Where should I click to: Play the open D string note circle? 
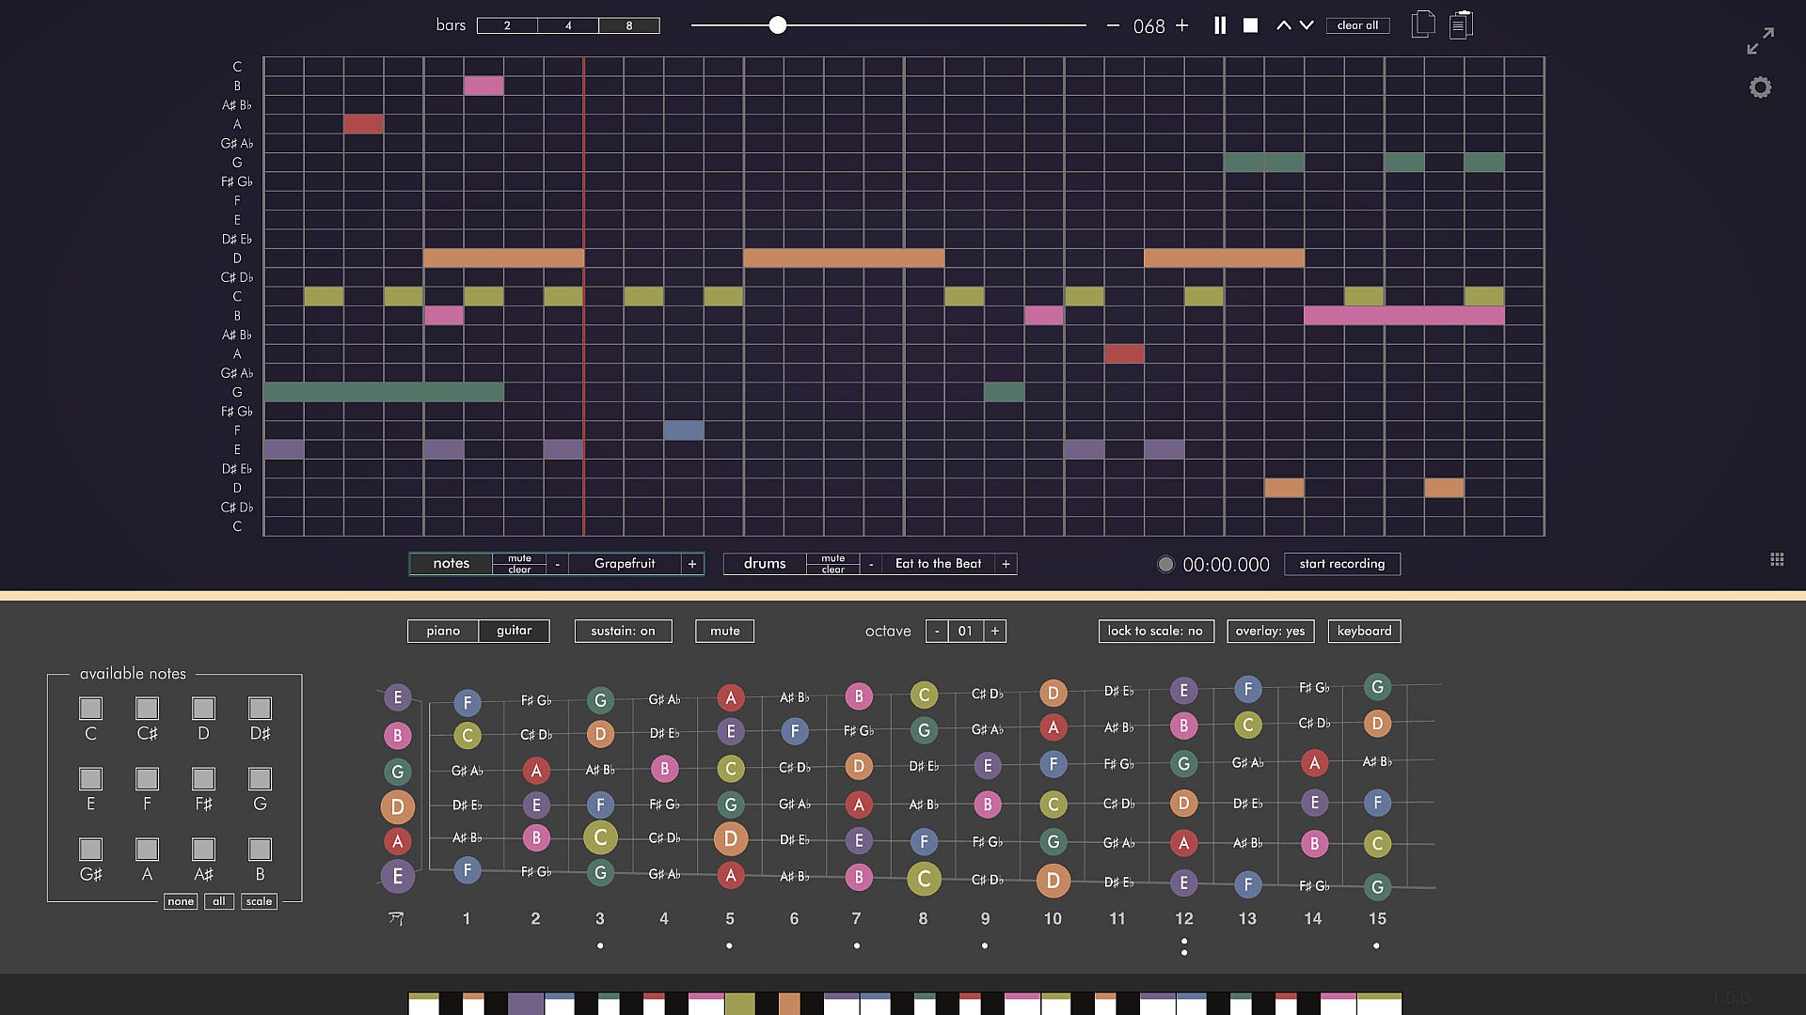point(397,806)
